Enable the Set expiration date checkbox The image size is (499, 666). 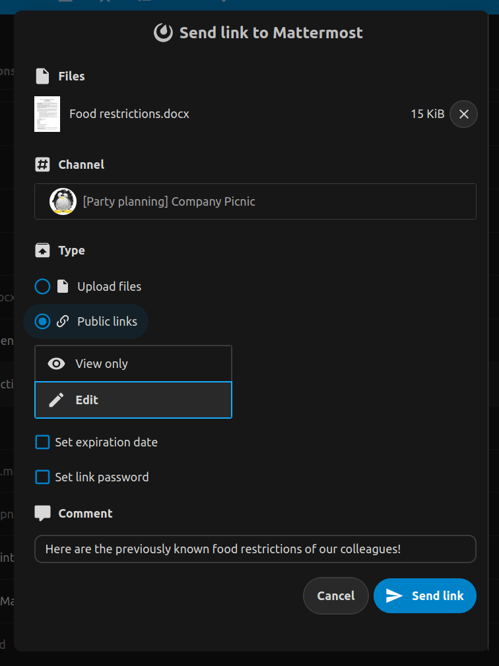(x=42, y=442)
